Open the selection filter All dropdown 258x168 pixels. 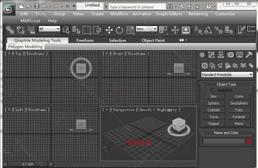(x=49, y=29)
